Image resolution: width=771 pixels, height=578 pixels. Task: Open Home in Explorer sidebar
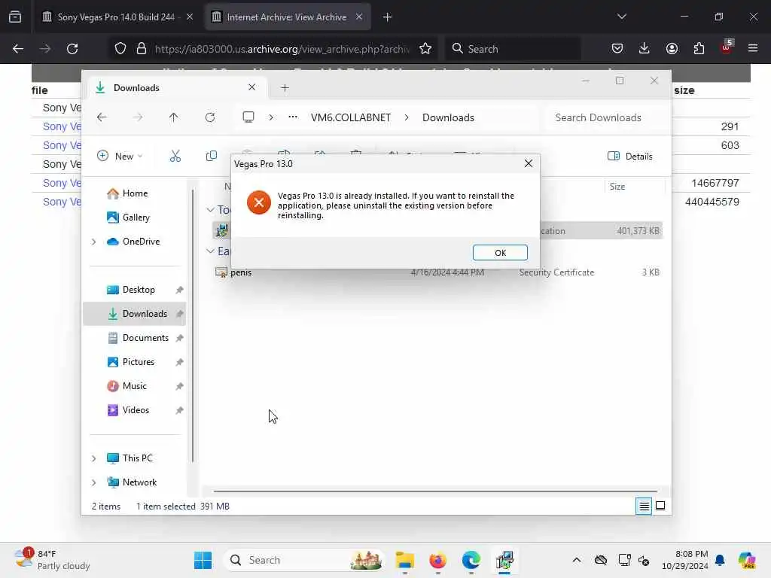pos(135,193)
